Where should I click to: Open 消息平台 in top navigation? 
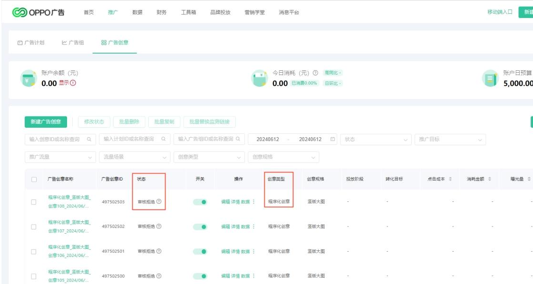(289, 12)
